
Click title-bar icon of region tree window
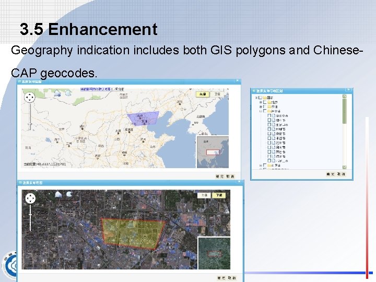pyautogui.click(x=254, y=91)
